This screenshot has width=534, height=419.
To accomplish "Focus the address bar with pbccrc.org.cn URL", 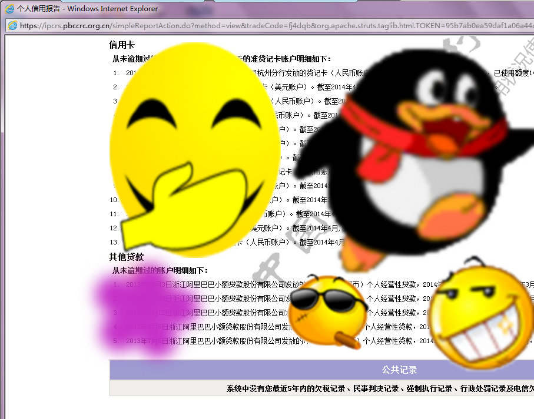I will (269, 25).
